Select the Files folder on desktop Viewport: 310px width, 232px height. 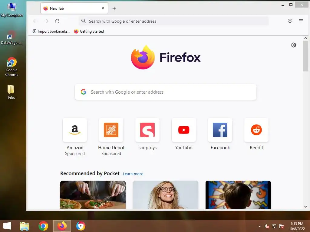12,92
